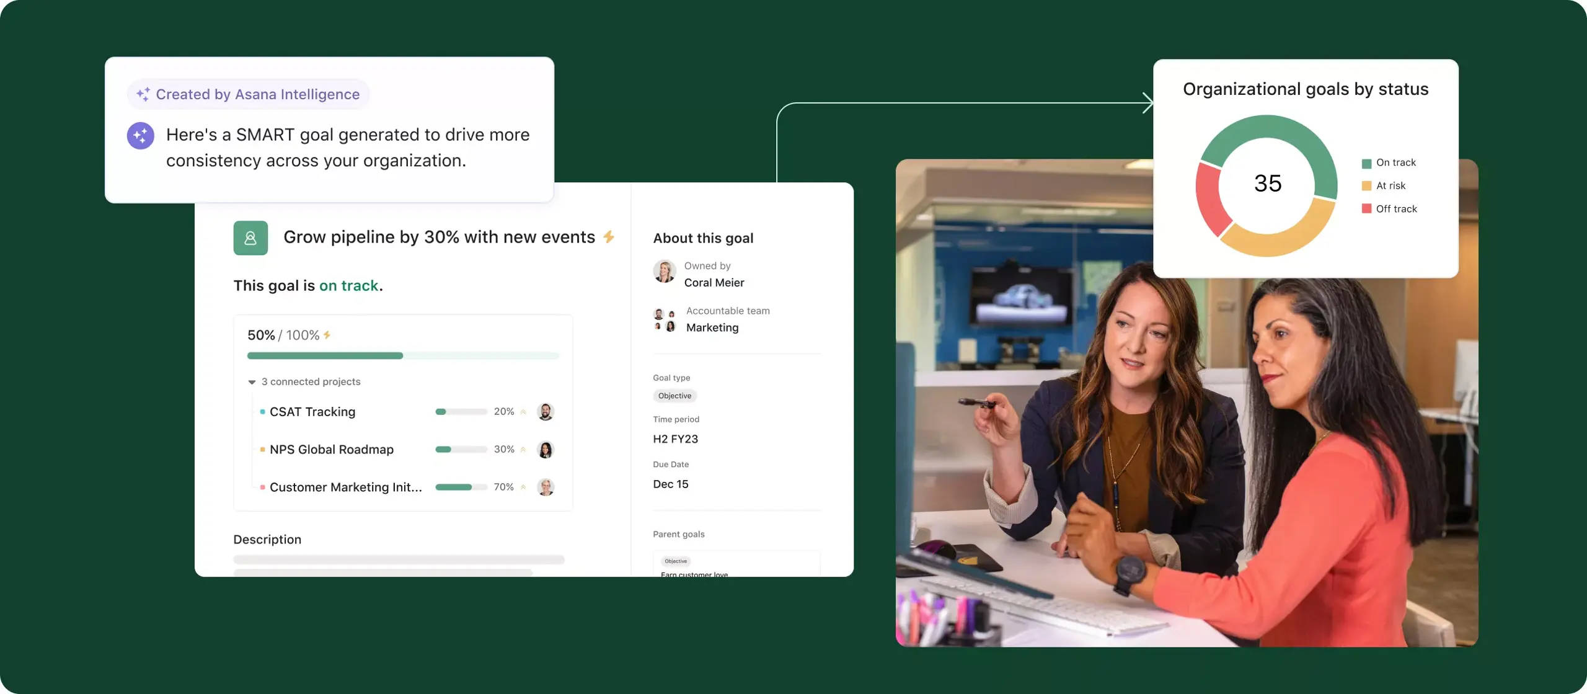Click the NPS Global Roadmap assignee avatar
1587x694 pixels.
[547, 449]
